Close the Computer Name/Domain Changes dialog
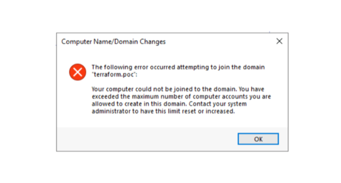341x183 pixels. pyautogui.click(x=279, y=41)
